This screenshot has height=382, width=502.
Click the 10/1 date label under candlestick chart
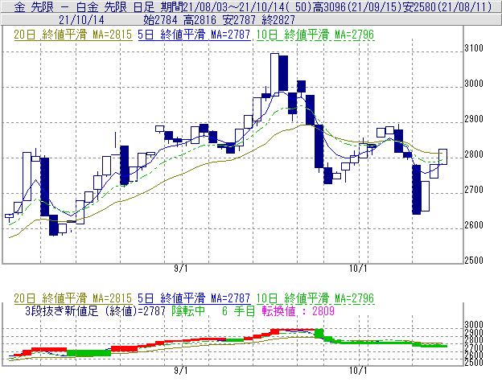click(x=358, y=268)
